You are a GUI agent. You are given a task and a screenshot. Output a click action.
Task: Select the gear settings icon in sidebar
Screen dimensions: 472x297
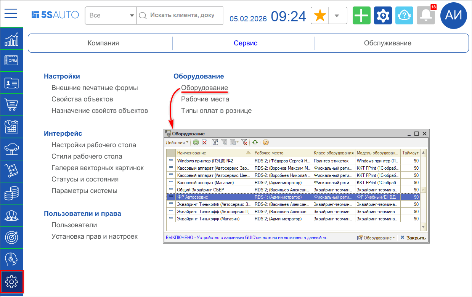pos(12,281)
